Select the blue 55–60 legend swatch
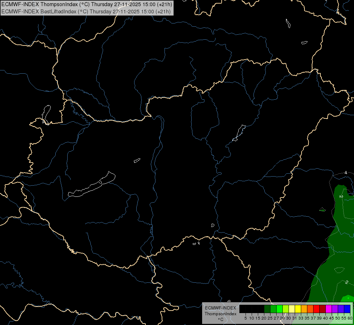The height and width of the screenshot is (325, 354). click(347, 309)
